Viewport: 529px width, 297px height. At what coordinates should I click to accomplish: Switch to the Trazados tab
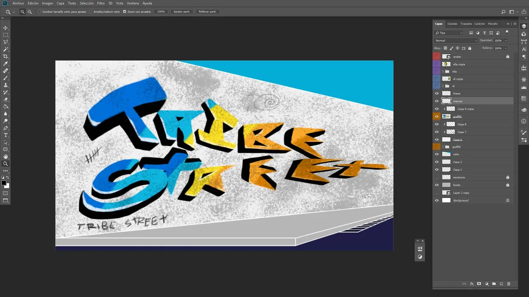tap(466, 24)
